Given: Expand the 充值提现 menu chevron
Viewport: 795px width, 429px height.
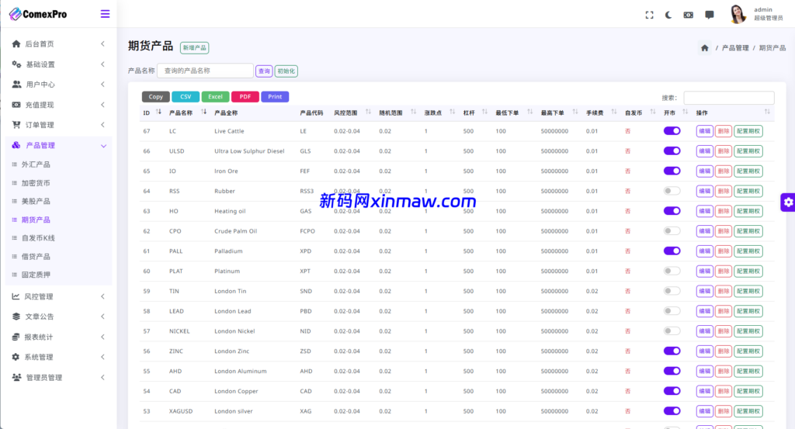Looking at the screenshot, I should click(x=103, y=105).
